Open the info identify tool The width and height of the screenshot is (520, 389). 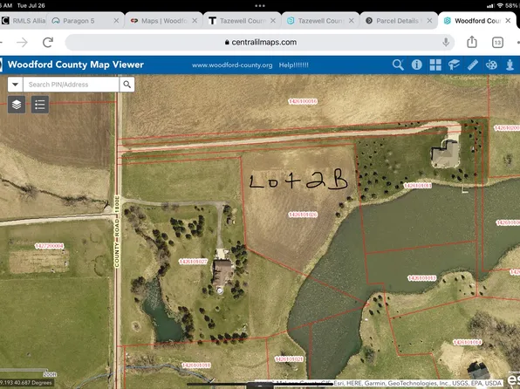click(x=416, y=65)
